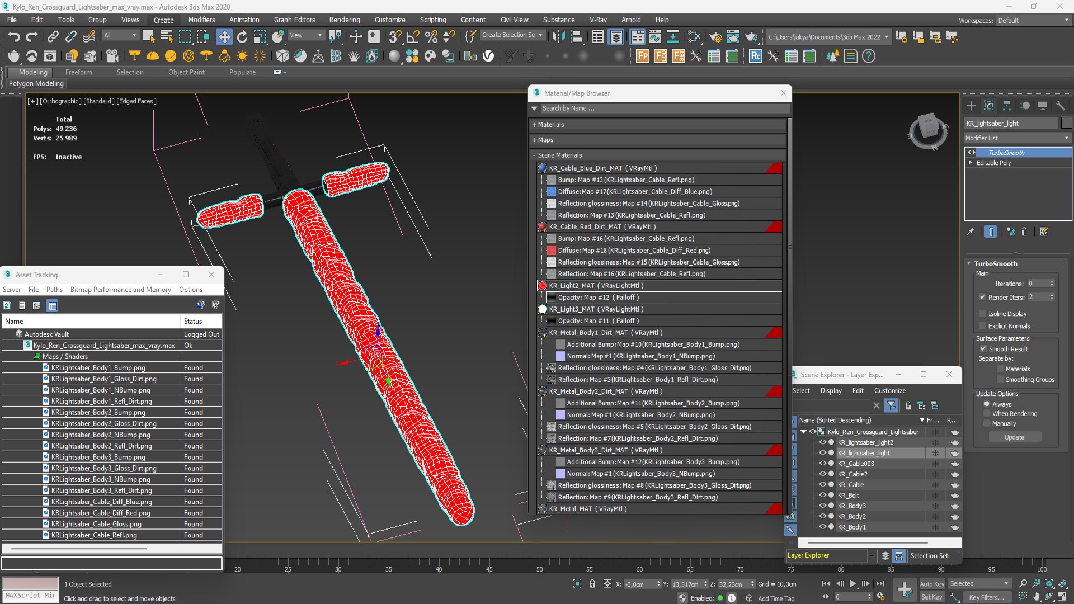Uncheck the Smooth Result checkbox
The height and width of the screenshot is (604, 1074).
pos(983,349)
